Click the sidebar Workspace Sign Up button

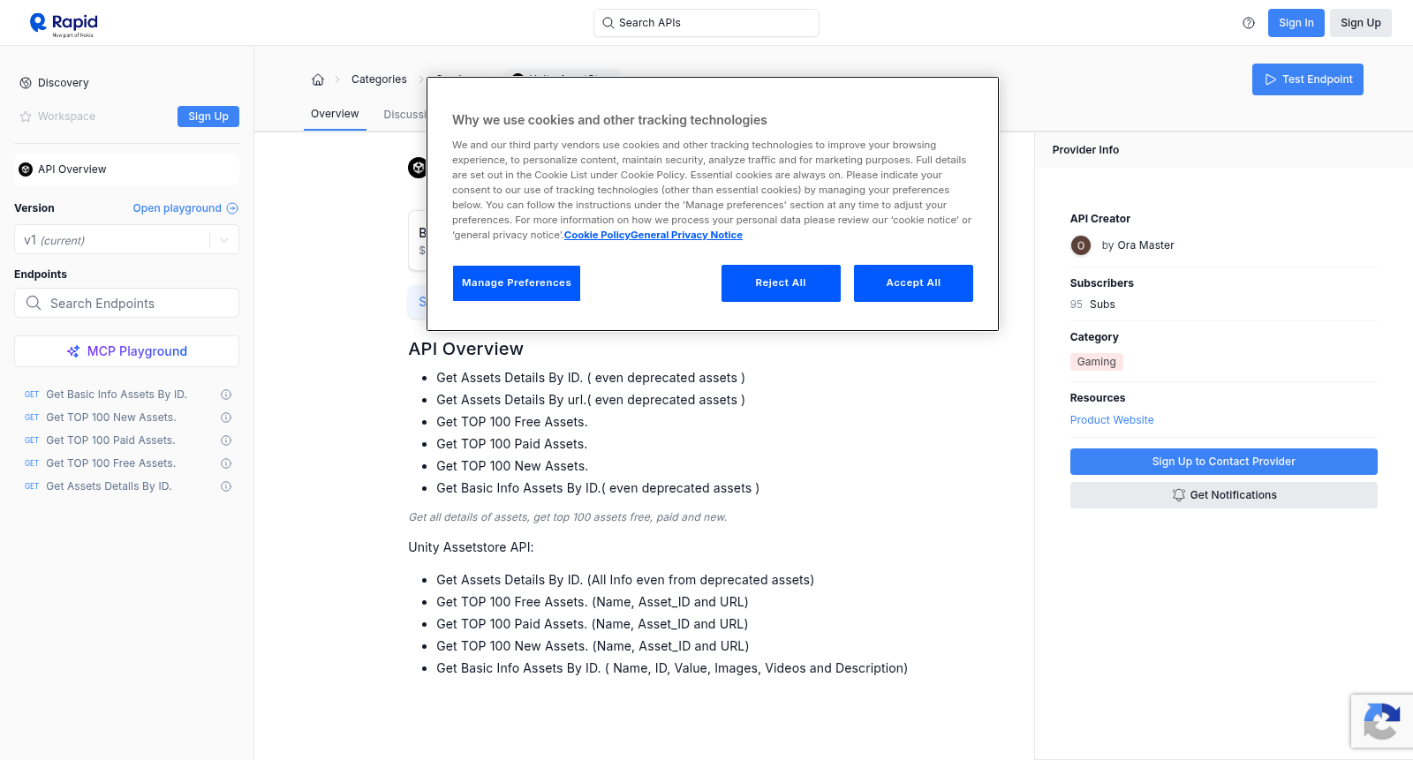(x=208, y=117)
